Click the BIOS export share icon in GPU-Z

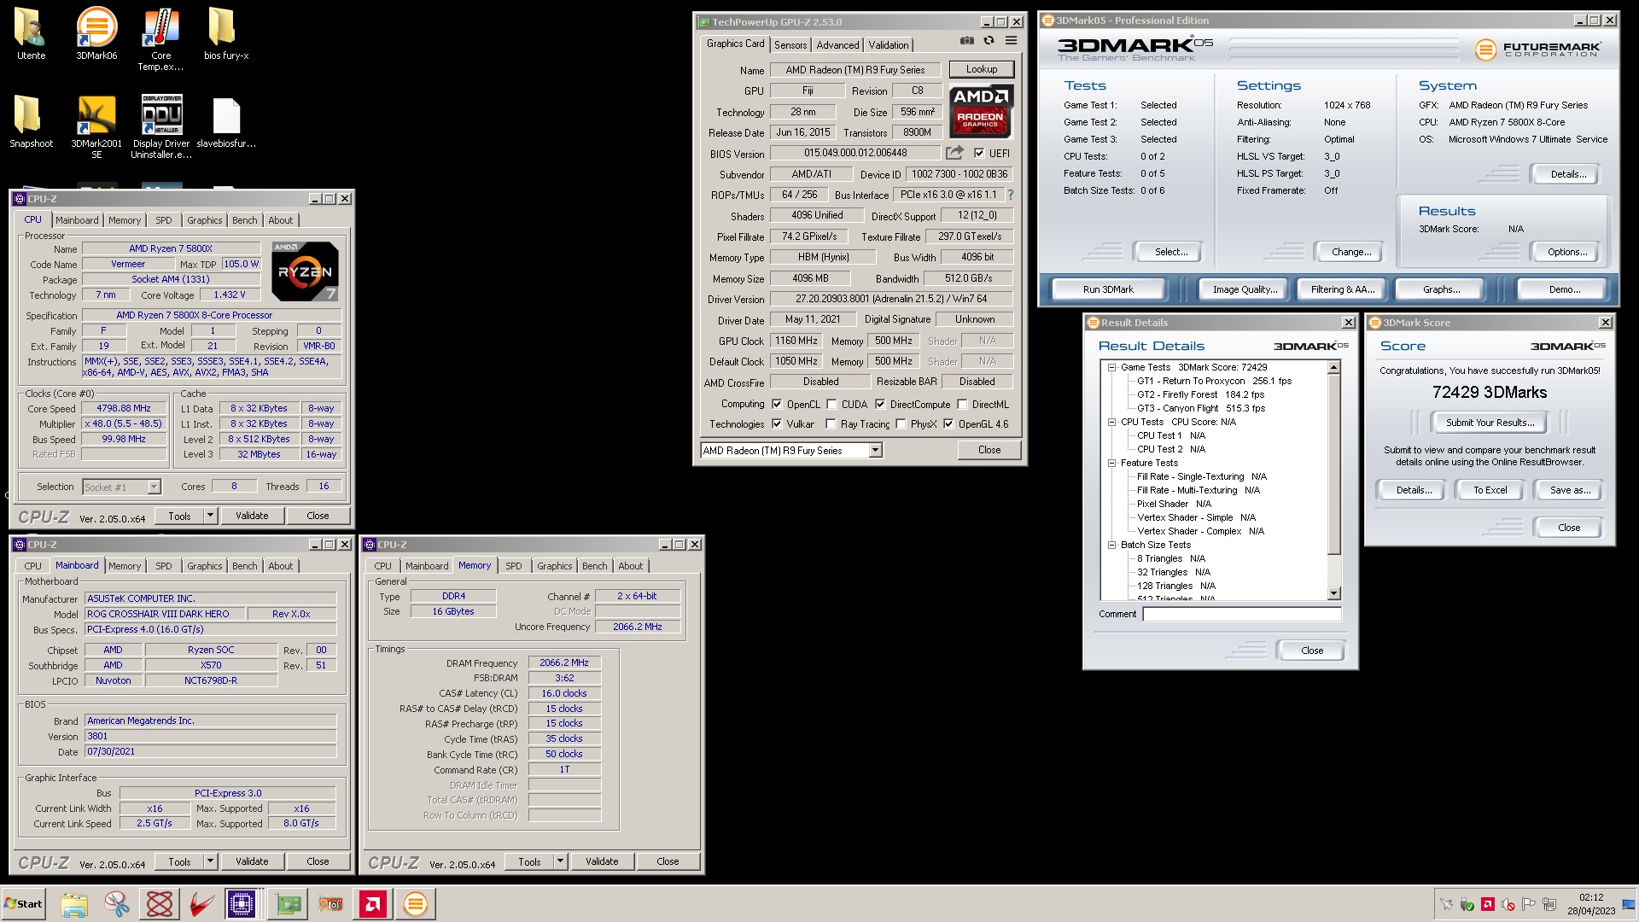954,153
